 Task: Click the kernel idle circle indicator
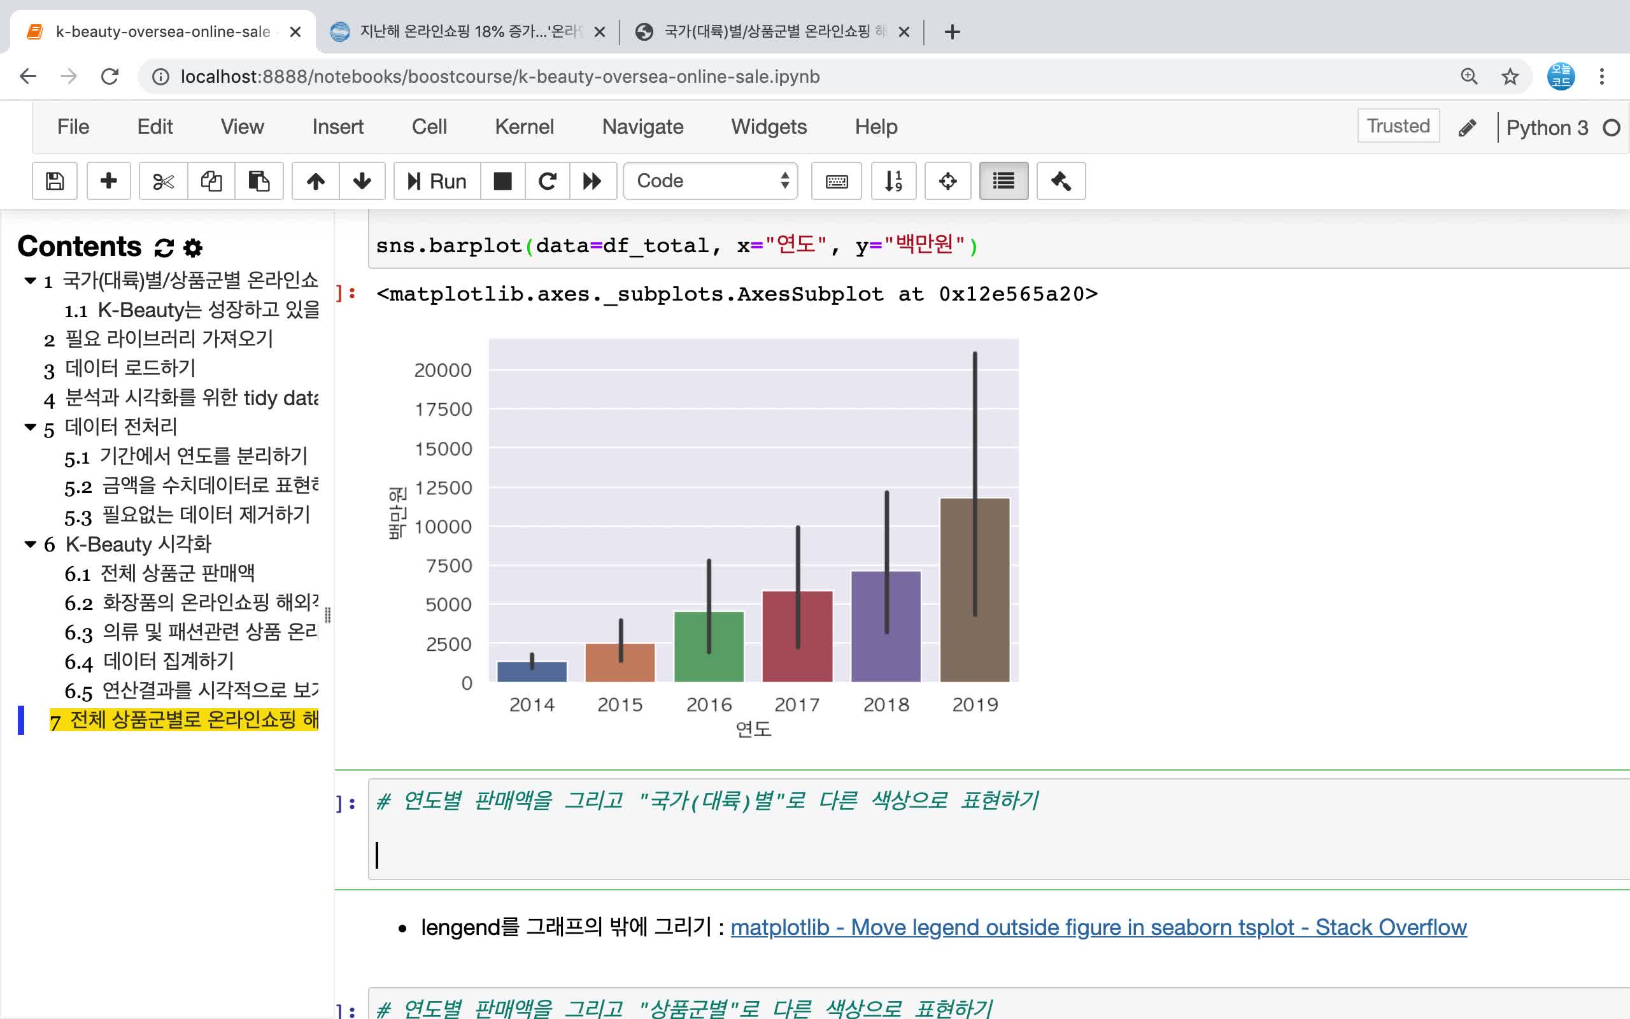(1611, 127)
